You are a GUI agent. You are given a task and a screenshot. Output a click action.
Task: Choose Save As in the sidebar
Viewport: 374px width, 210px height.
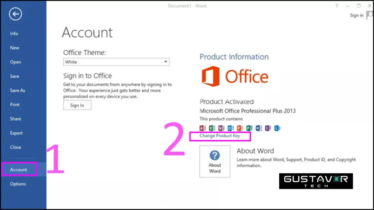(18, 90)
